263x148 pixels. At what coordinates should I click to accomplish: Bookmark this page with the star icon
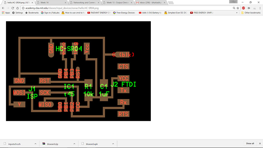coord(238,8)
